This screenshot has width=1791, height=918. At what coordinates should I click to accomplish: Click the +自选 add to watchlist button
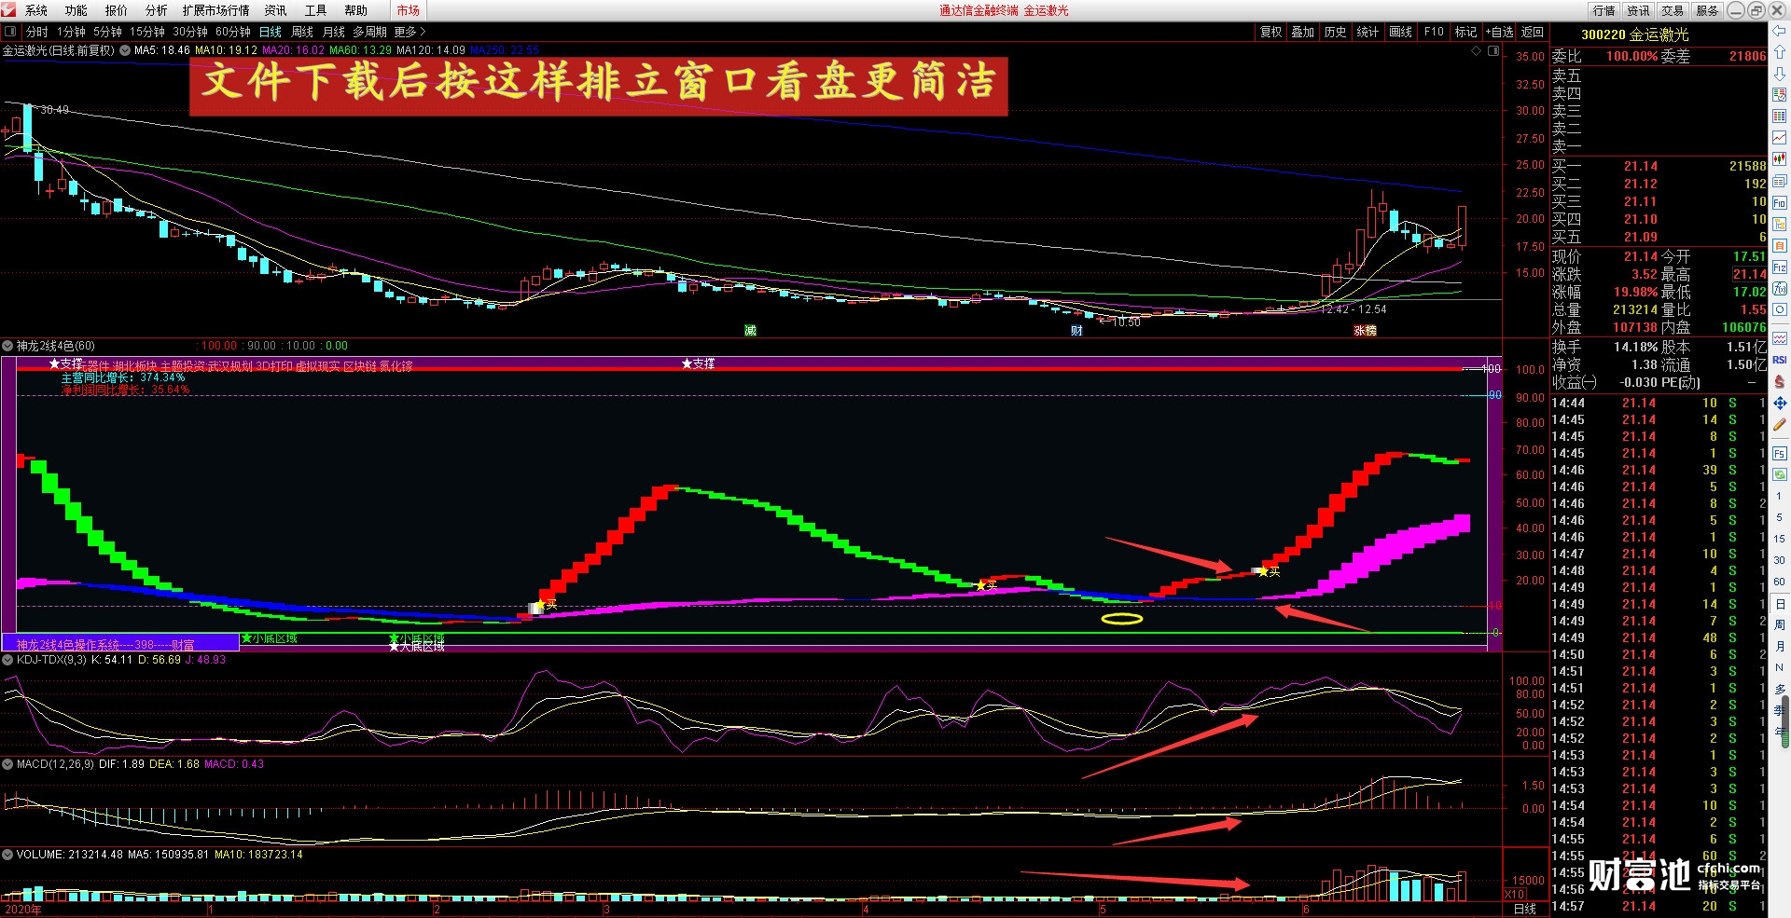(1499, 32)
